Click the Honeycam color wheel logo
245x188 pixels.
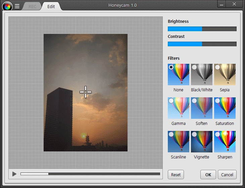[x=7, y=7]
